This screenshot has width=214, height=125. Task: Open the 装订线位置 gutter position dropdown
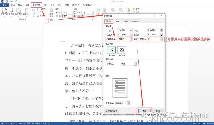pos(155,39)
